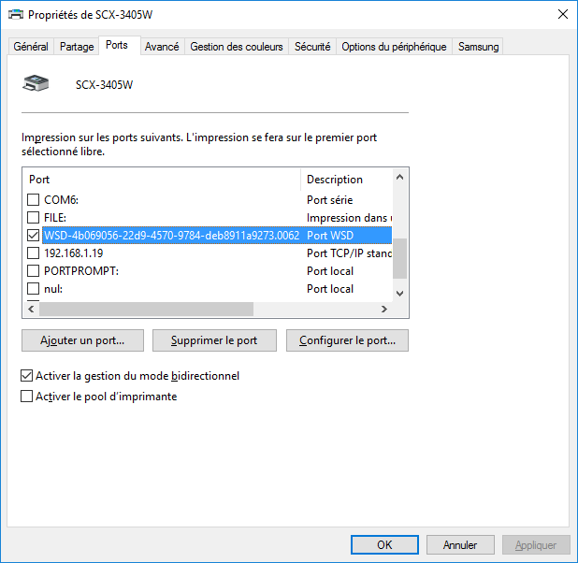Open Configurer le port... dialog
Screen dimensions: 578x563
pos(347,340)
